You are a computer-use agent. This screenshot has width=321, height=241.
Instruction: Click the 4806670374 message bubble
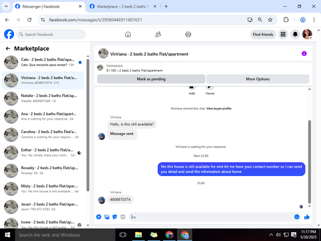120,199
